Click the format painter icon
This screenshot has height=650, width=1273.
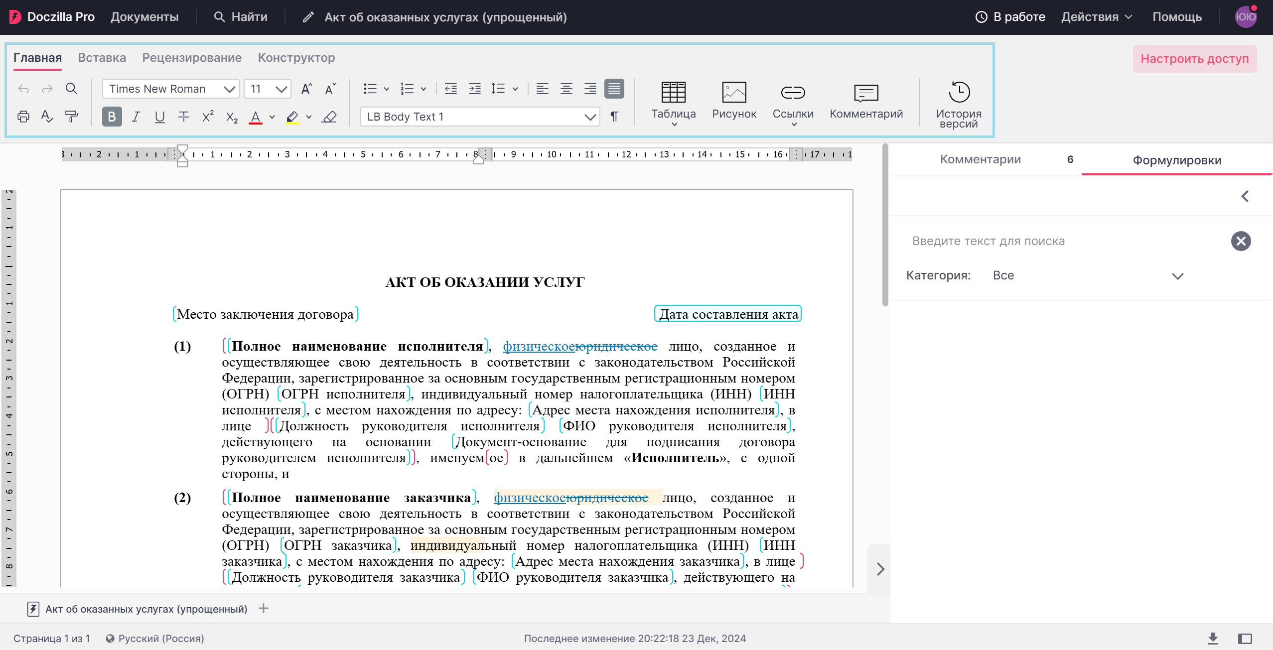(71, 117)
